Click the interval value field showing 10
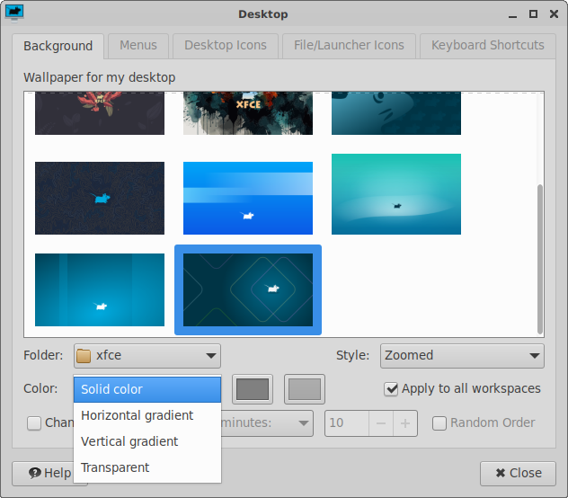Viewport: 568px width, 498px height. [x=347, y=423]
